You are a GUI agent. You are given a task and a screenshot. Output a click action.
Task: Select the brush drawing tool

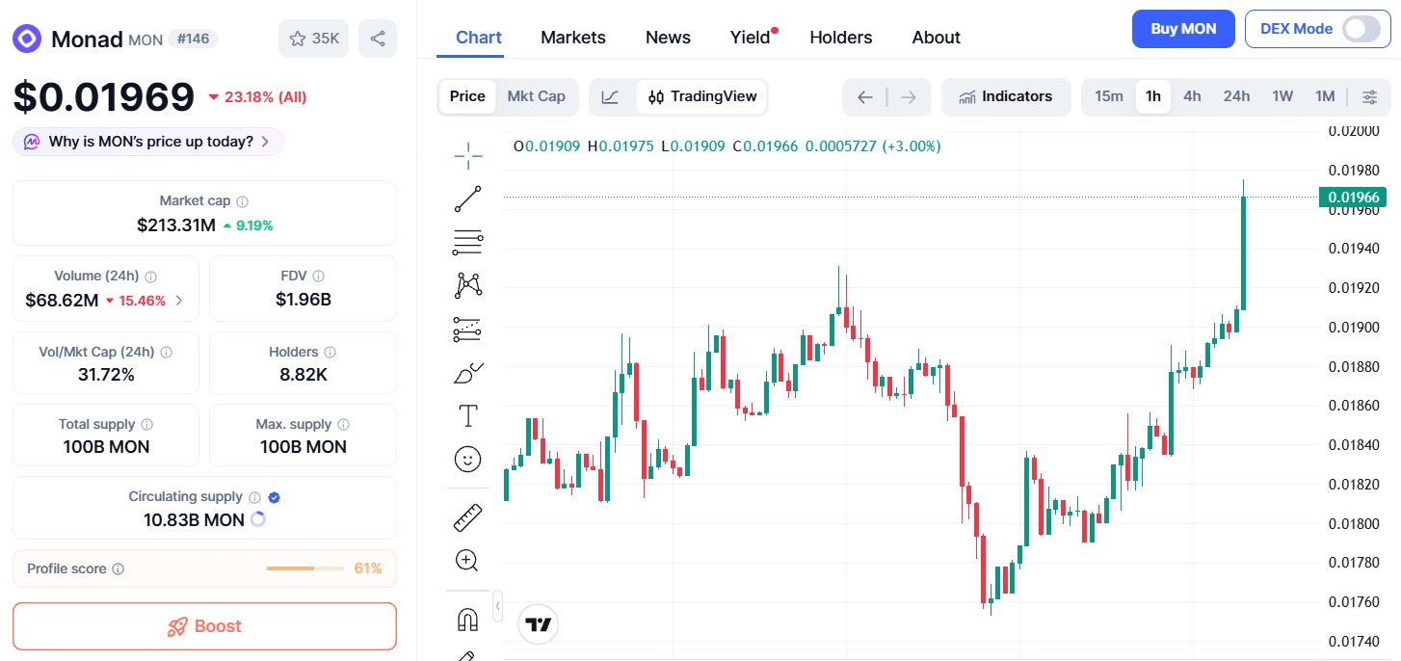467,373
